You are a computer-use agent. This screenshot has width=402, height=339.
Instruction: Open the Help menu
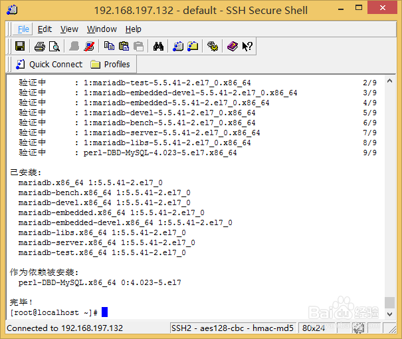(x=134, y=29)
